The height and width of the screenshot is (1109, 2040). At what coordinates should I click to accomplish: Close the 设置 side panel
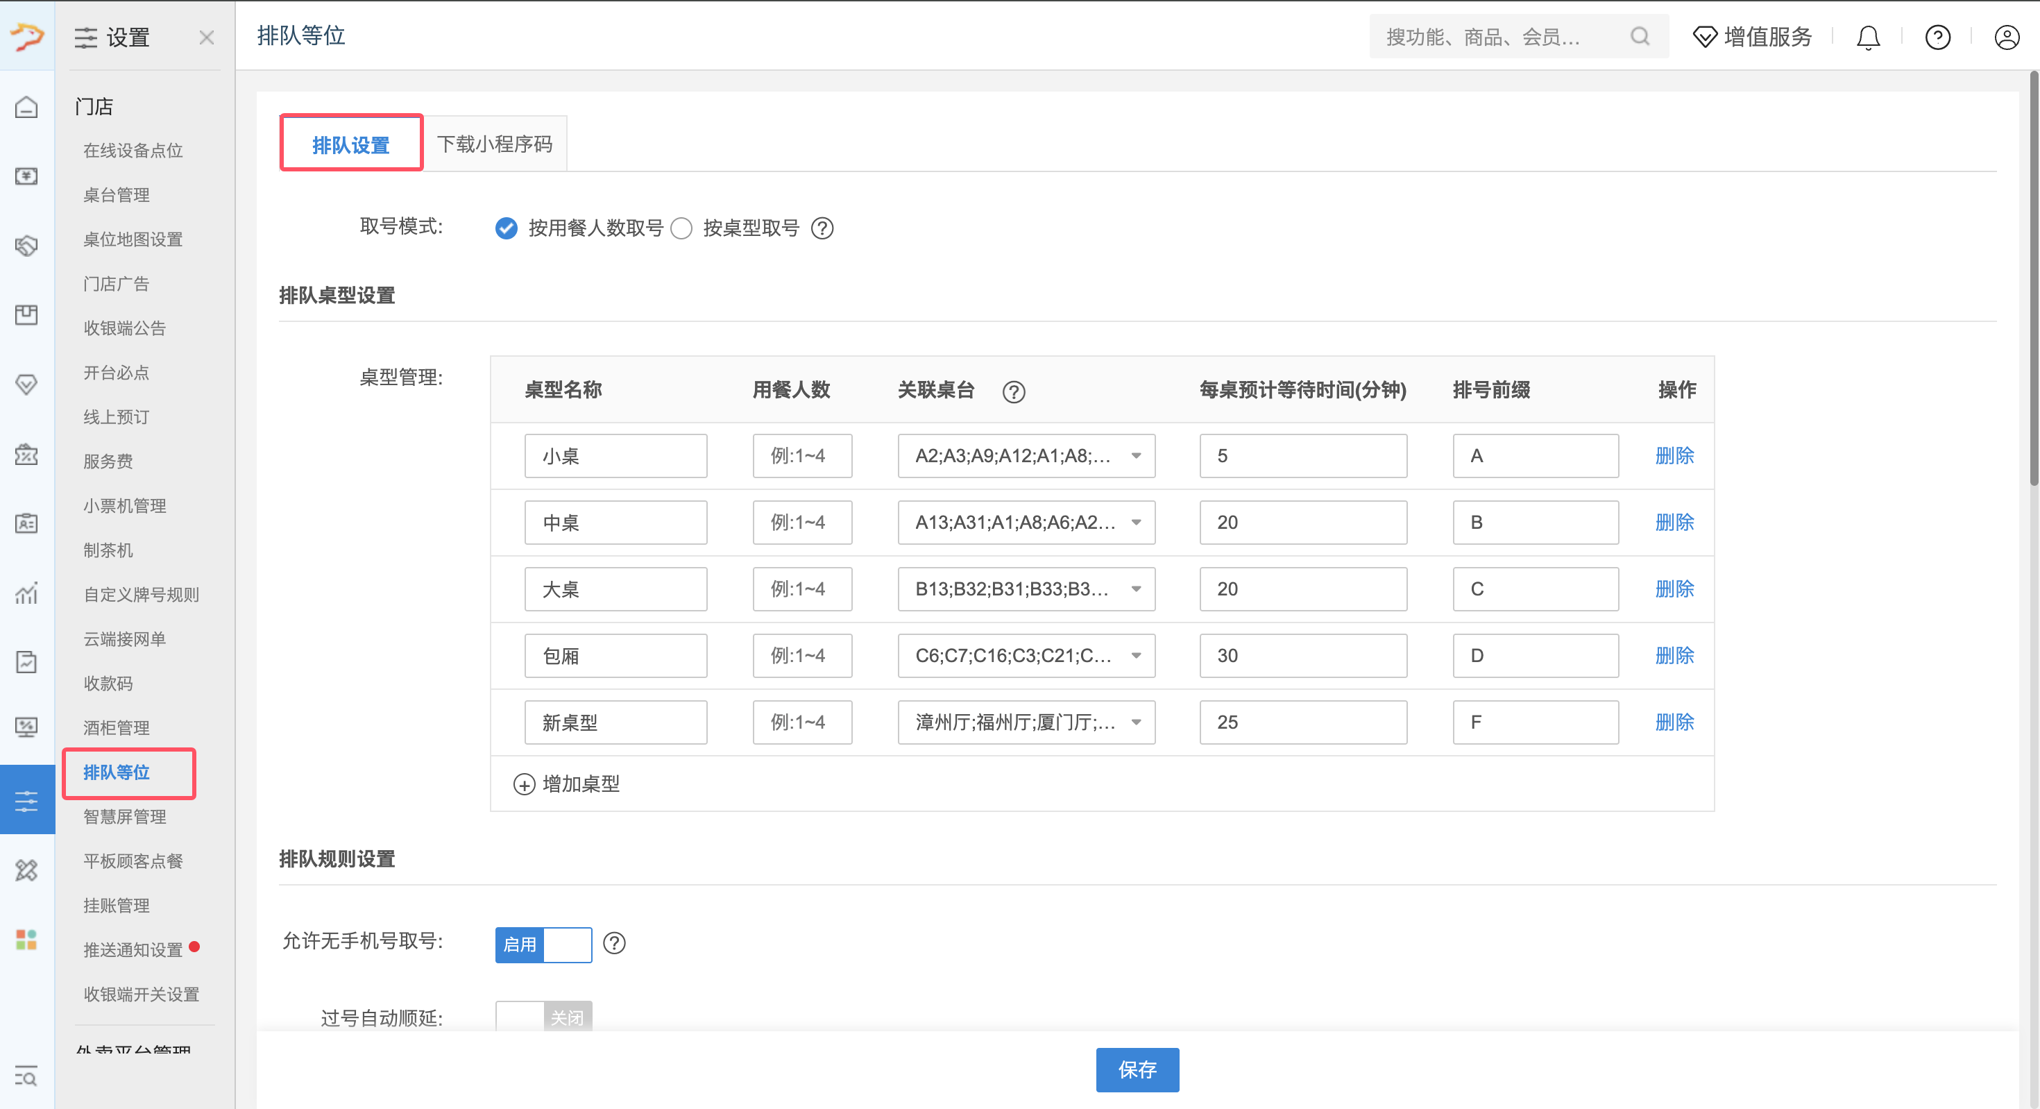(207, 37)
